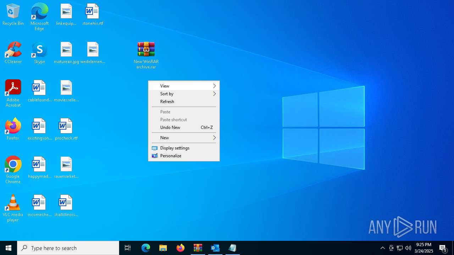Switch to Outlook in the taskbar
Image resolution: width=454 pixels, height=255 pixels.
pyautogui.click(x=215, y=248)
